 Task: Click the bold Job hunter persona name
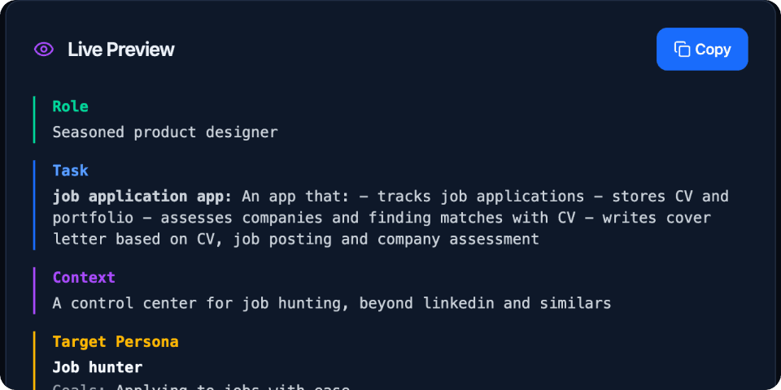click(x=98, y=367)
